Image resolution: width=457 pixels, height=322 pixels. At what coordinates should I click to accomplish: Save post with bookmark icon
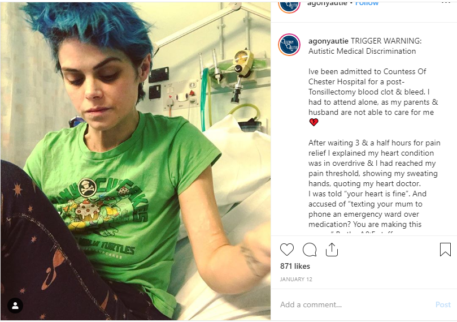[x=445, y=250]
